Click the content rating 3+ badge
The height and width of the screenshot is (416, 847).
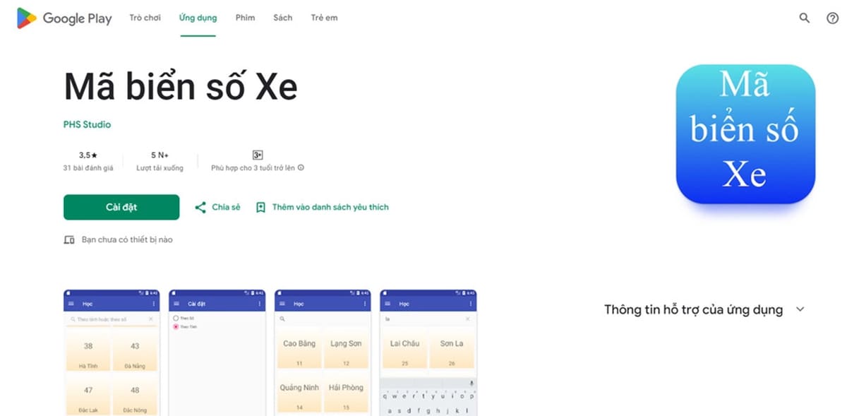[258, 155]
